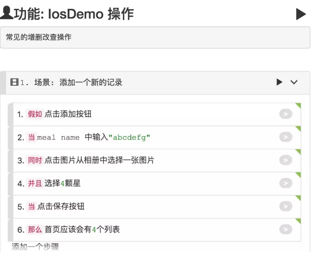Run step 1 点击添加按钮 via its arrow icon

pos(286,114)
